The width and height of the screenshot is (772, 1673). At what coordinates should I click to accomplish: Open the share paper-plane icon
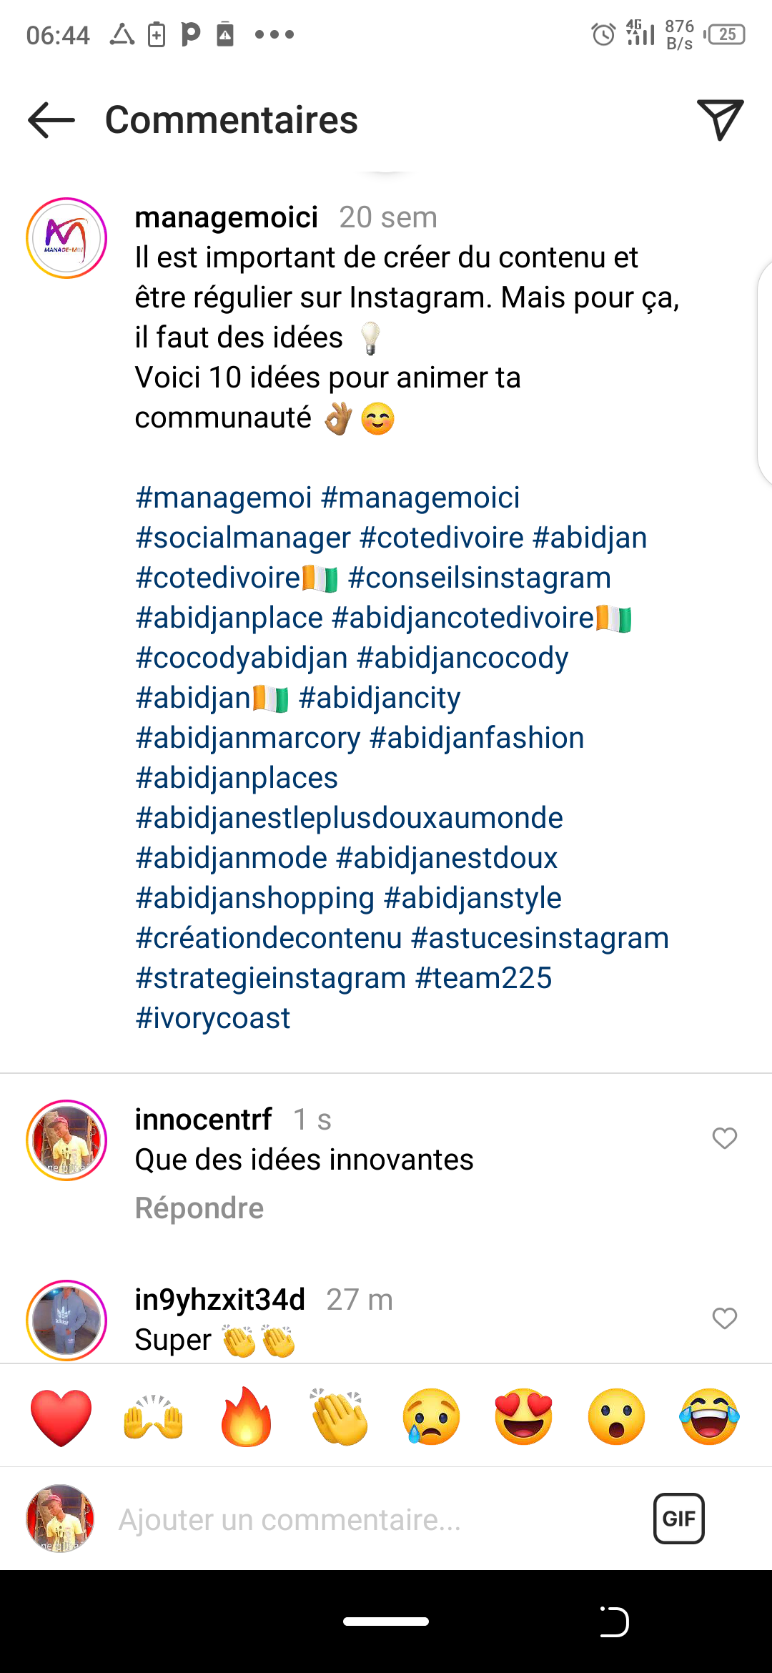click(x=720, y=119)
